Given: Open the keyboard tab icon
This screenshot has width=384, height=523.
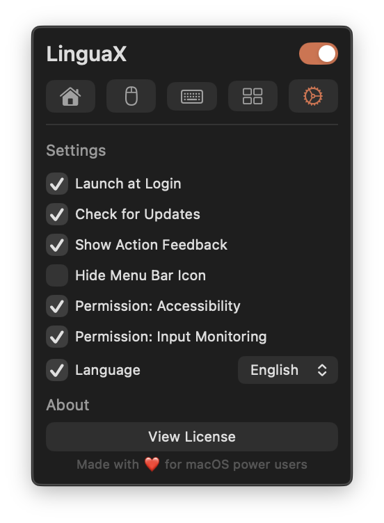Looking at the screenshot, I should click(x=192, y=97).
